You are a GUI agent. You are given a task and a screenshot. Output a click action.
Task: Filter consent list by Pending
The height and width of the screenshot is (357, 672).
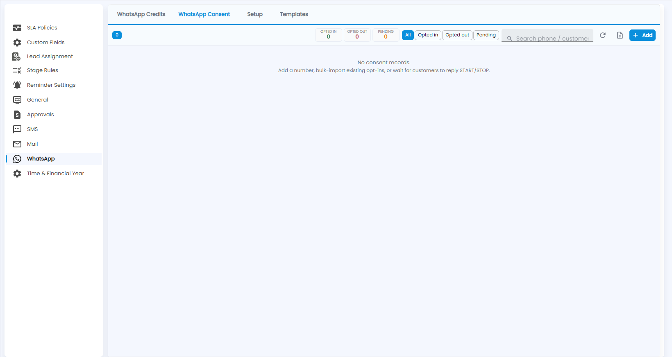tap(486, 35)
